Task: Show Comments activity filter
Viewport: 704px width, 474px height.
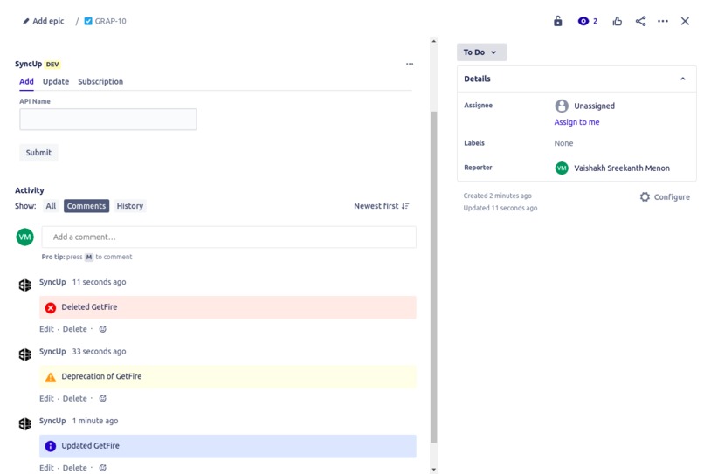Action: point(86,206)
